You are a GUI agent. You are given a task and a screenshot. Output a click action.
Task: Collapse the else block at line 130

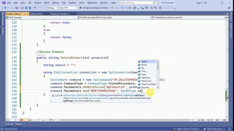pyautogui.click(x=22, y=30)
